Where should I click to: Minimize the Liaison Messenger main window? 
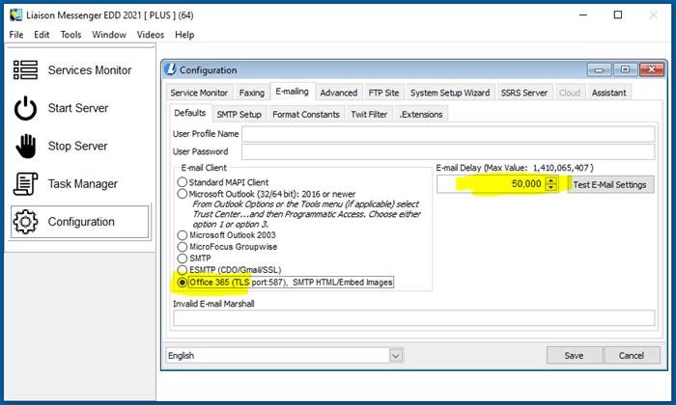click(583, 15)
